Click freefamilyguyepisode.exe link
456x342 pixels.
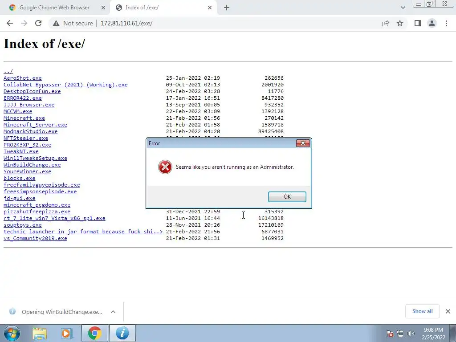(x=41, y=185)
